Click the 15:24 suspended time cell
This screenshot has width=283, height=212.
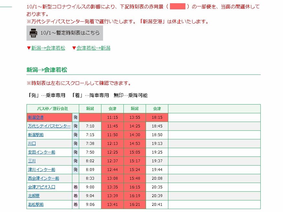[x=135, y=170]
